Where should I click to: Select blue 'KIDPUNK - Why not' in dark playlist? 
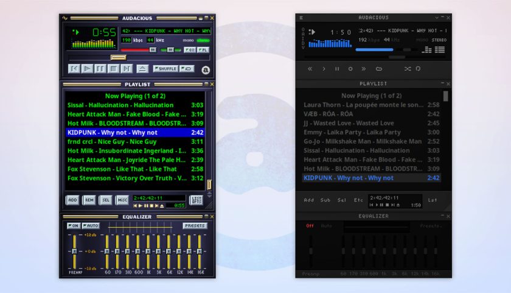[x=372, y=178]
